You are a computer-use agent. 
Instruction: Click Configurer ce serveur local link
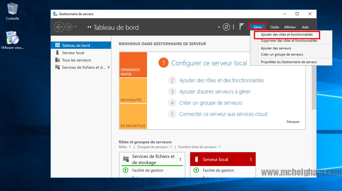209,63
